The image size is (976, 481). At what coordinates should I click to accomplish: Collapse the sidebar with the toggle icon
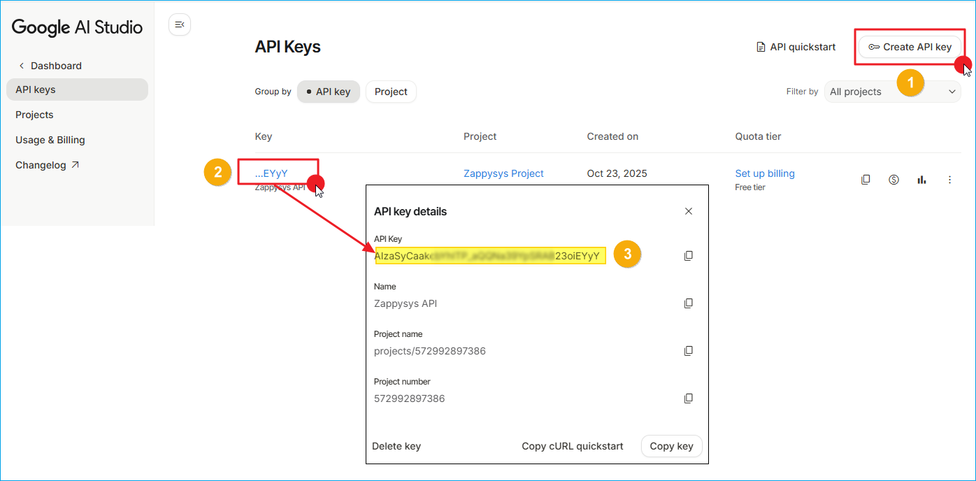pyautogui.click(x=180, y=25)
